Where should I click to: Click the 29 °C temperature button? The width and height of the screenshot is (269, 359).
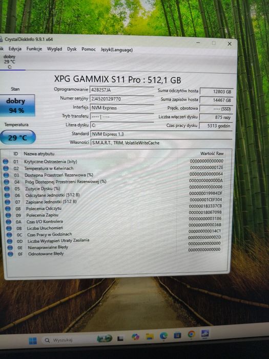click(x=17, y=137)
